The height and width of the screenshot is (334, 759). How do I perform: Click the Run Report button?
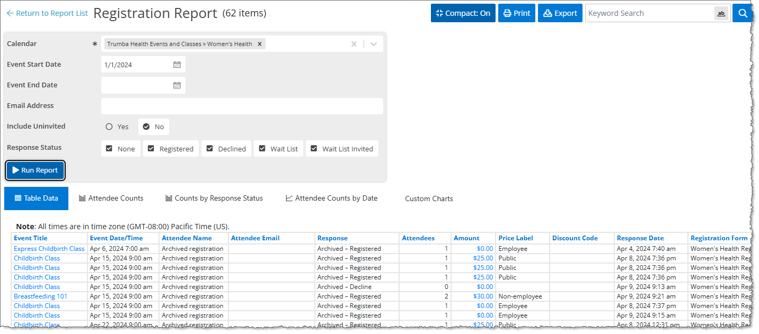(36, 170)
